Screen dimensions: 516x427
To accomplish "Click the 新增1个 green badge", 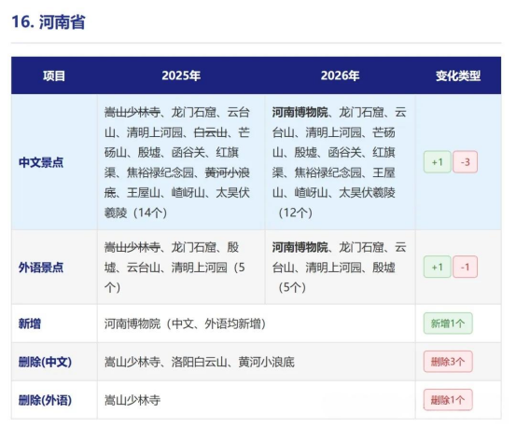I will point(448,324).
